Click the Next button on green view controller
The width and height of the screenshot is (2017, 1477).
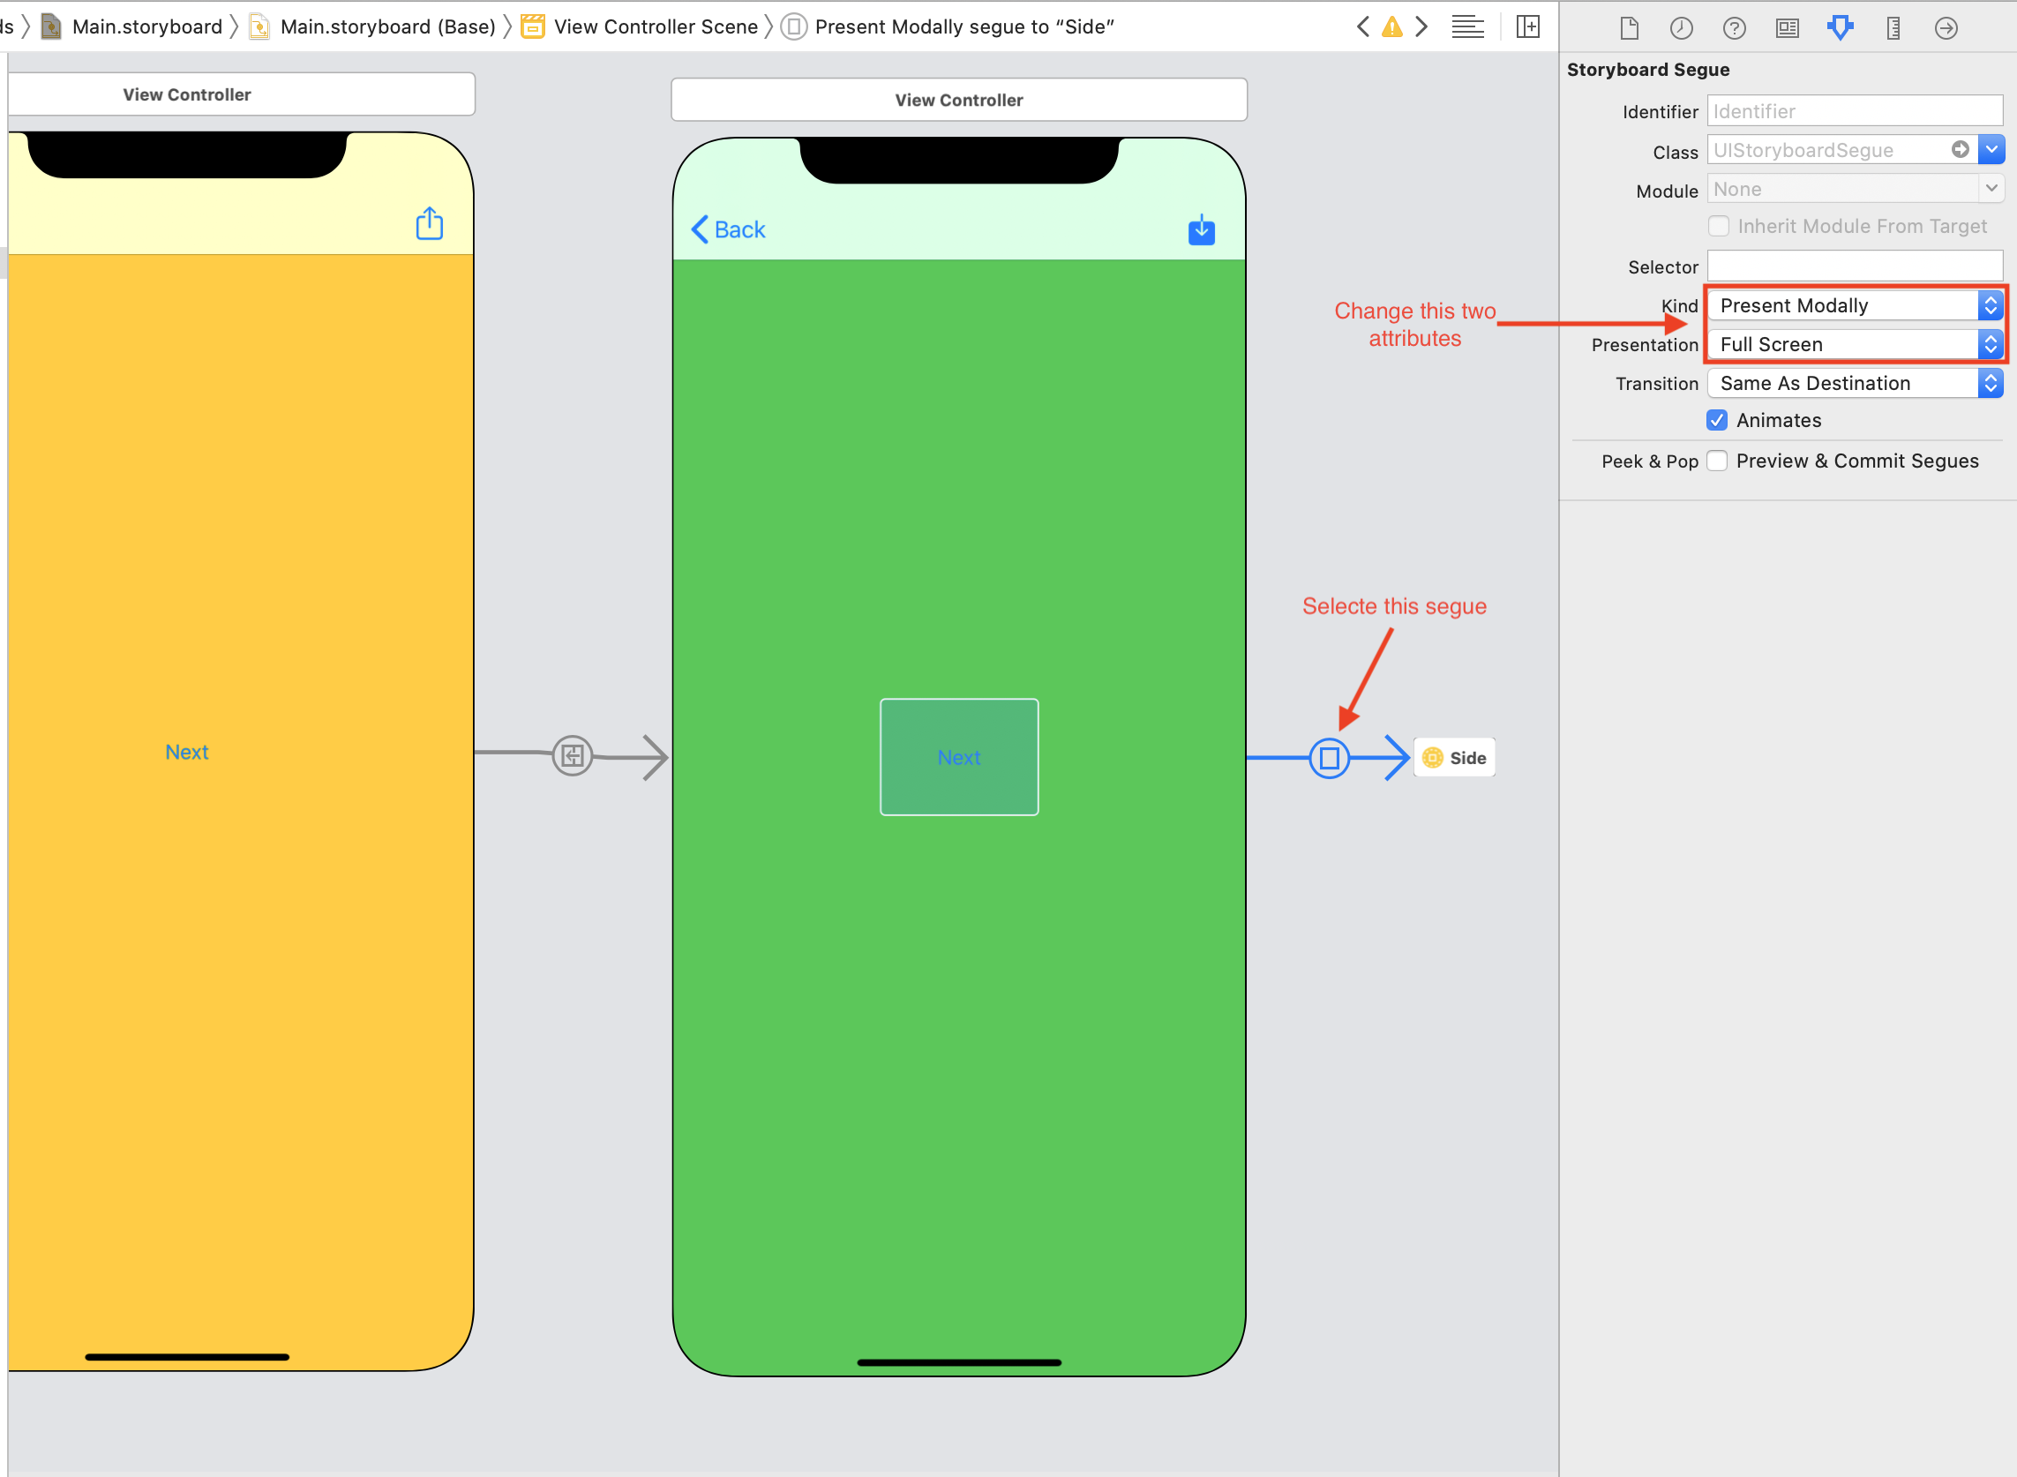coord(958,756)
